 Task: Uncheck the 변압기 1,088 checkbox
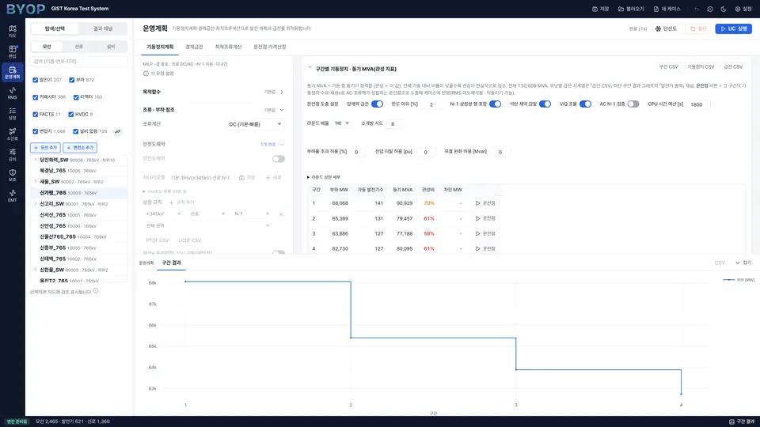click(x=36, y=131)
